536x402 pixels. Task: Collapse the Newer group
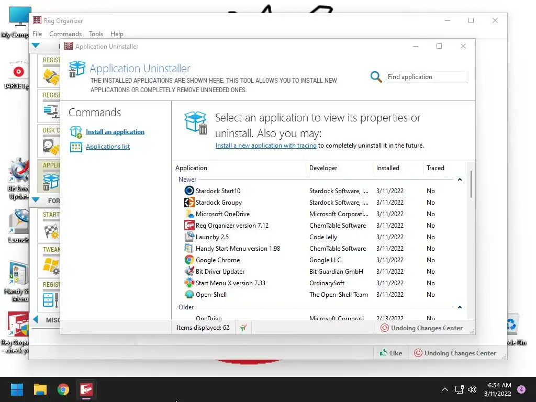(x=460, y=180)
